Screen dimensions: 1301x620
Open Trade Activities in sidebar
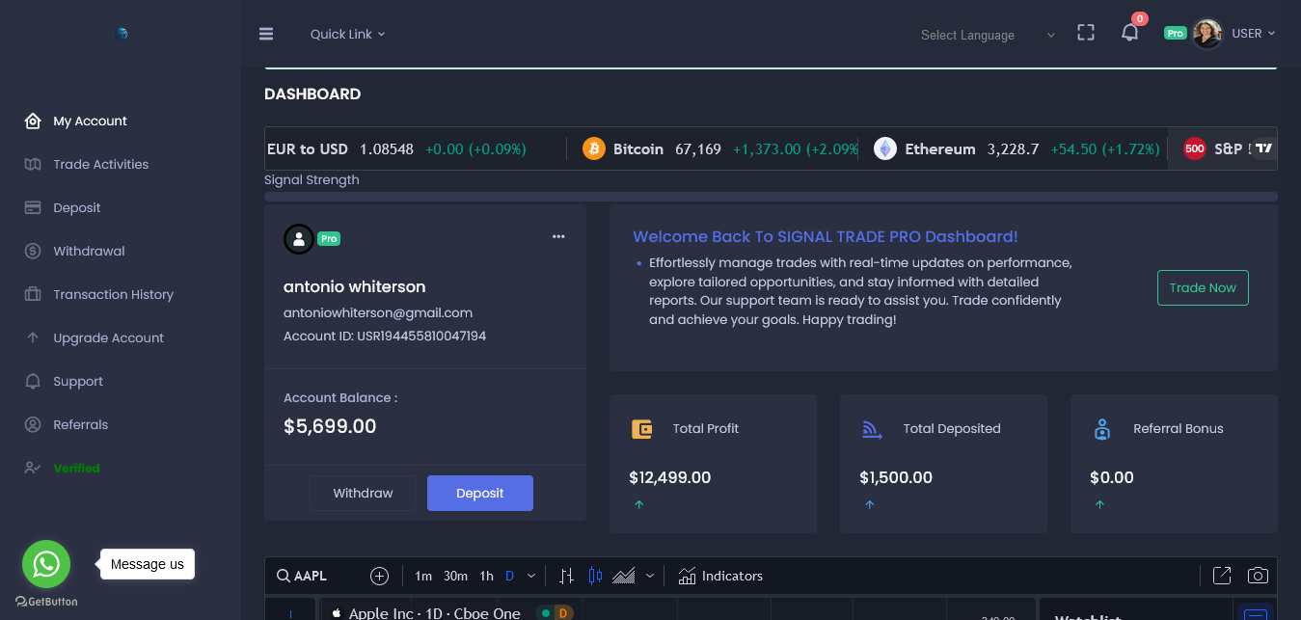[x=100, y=164]
